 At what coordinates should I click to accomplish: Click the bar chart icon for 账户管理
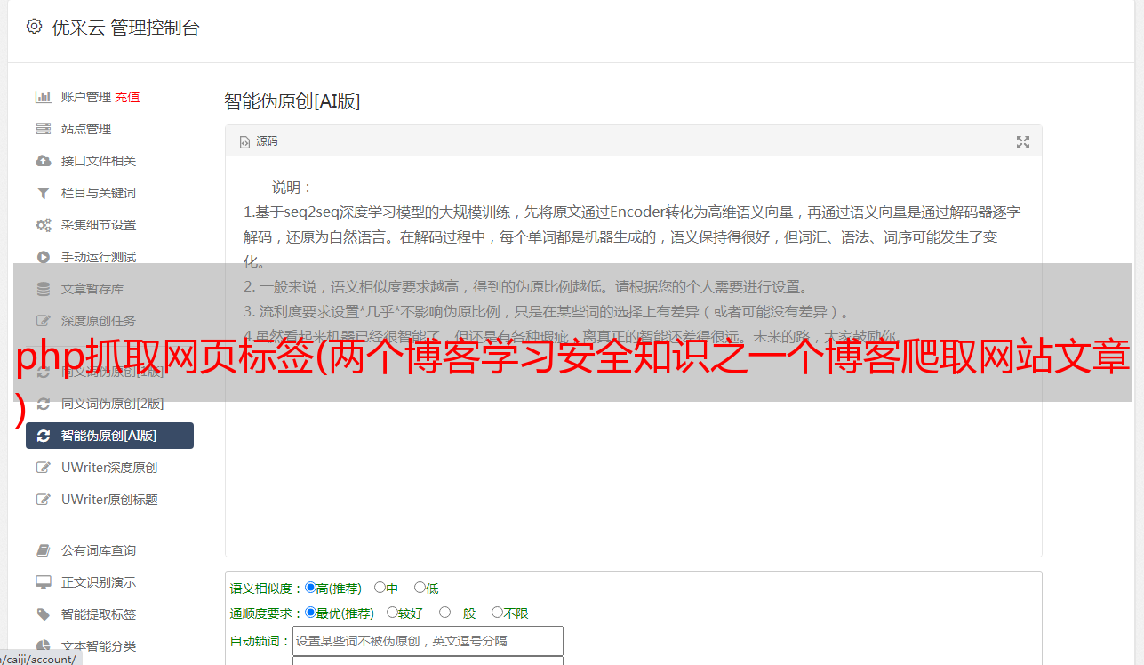(x=43, y=97)
